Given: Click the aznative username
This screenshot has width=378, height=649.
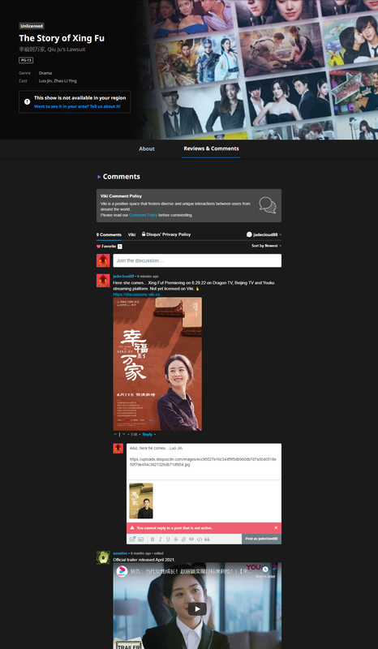Looking at the screenshot, I should point(120,553).
